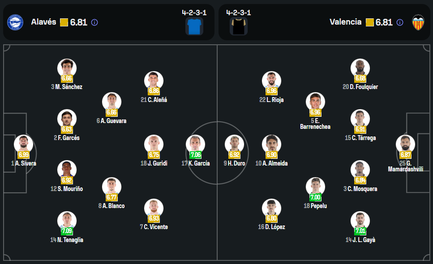The width and height of the screenshot is (433, 264).
Task: Select the Valencia team name
Action: pyautogui.click(x=345, y=22)
